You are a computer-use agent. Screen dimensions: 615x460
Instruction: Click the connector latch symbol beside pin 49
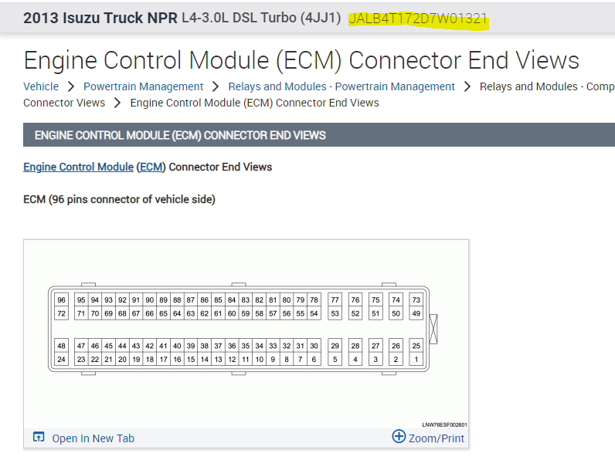pos(433,327)
